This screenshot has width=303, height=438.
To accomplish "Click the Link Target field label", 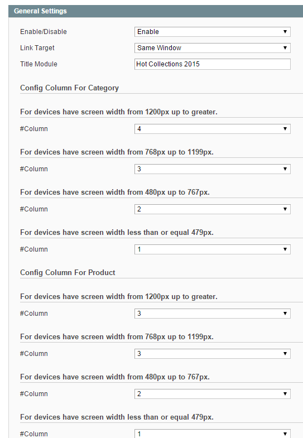I will coord(37,48).
